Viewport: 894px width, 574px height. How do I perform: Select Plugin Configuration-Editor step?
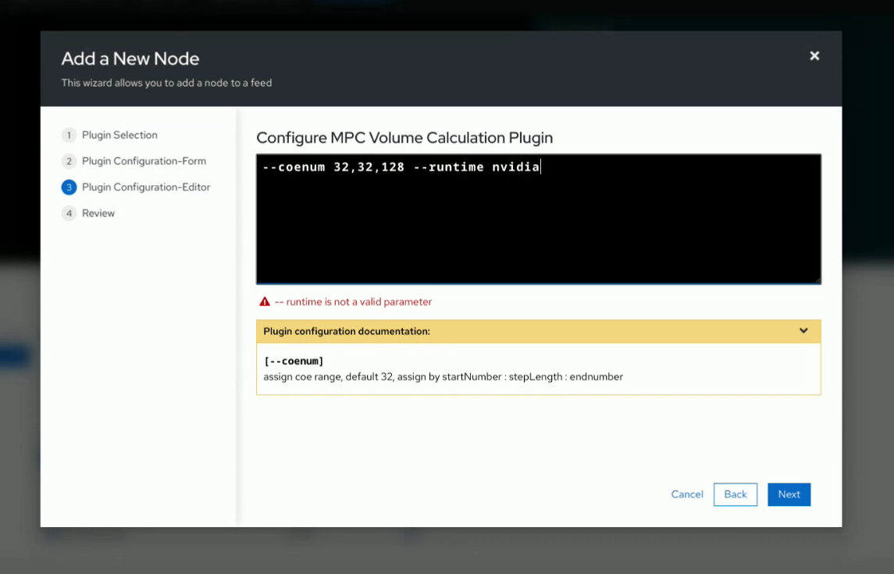[x=146, y=187]
